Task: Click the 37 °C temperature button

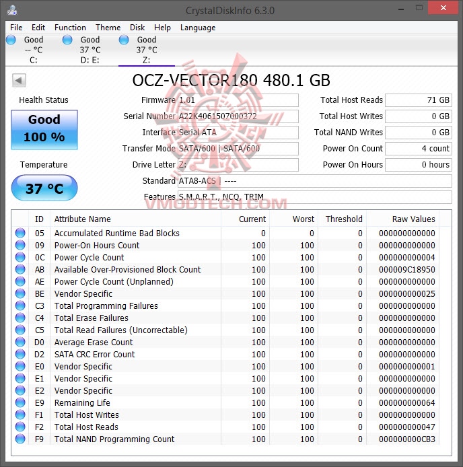Action: click(x=44, y=188)
